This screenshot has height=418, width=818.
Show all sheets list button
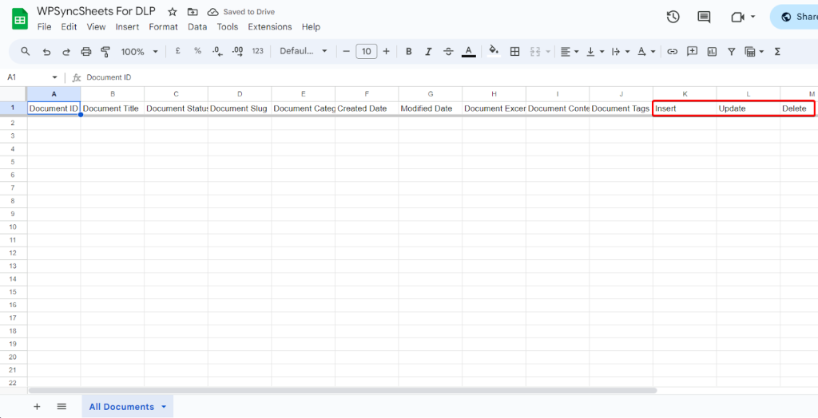pyautogui.click(x=62, y=407)
